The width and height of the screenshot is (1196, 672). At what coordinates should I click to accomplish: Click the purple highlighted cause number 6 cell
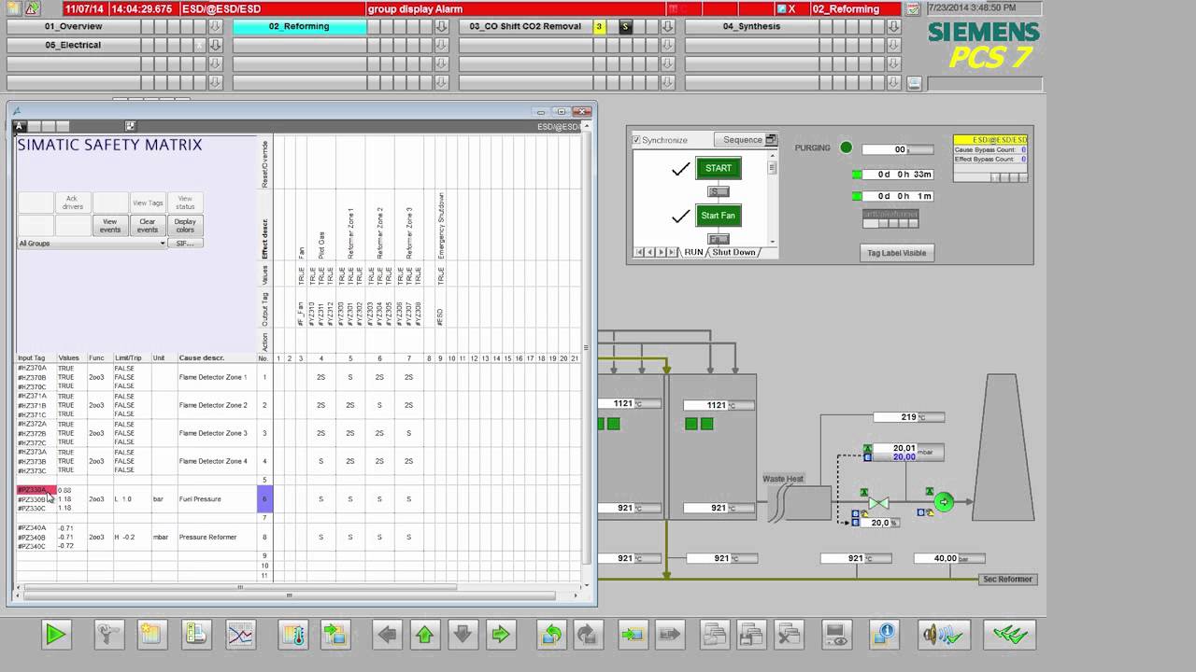[264, 499]
